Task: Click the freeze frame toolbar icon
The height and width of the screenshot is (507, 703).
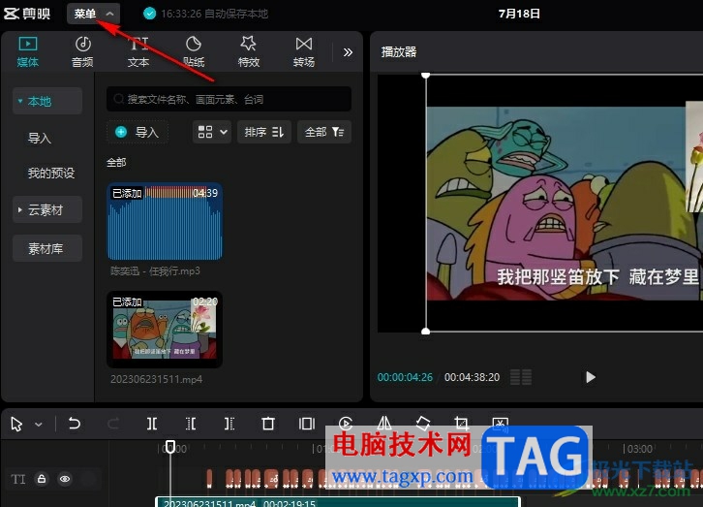Action: click(307, 424)
